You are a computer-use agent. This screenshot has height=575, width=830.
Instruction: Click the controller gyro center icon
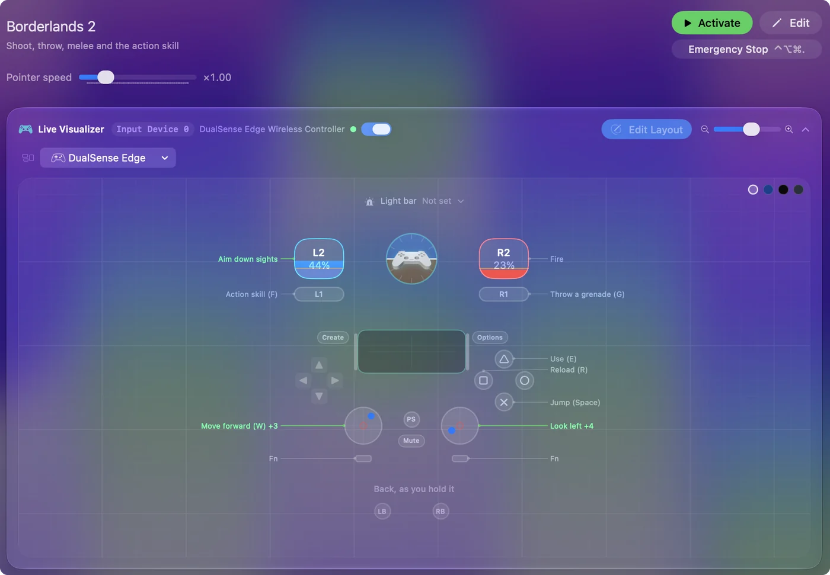point(411,259)
